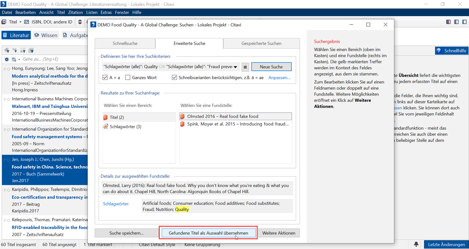
Task: Click the new Titel add icon
Action: tap(4, 22)
